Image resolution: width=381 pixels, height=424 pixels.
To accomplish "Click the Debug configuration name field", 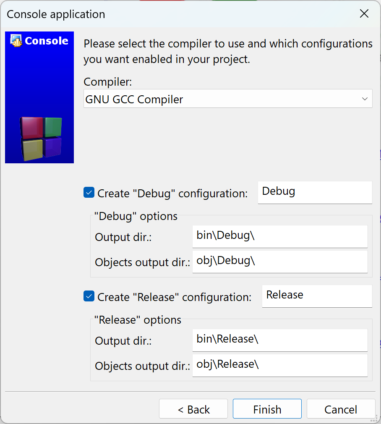I will (315, 192).
